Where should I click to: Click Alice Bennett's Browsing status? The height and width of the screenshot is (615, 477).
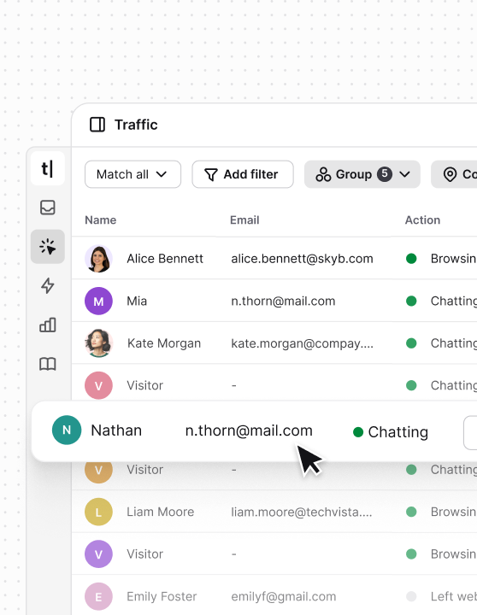coord(441,259)
